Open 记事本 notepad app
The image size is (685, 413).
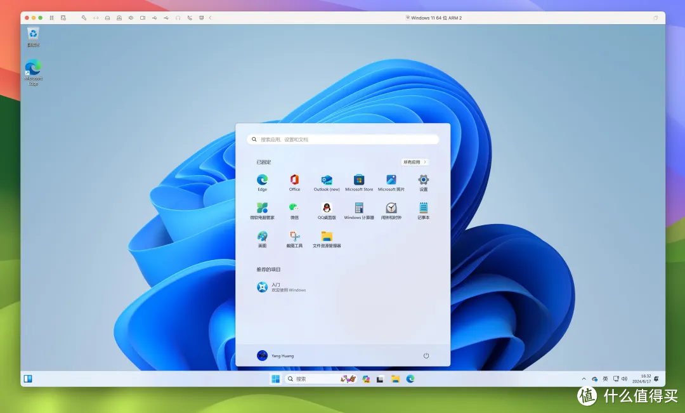click(423, 211)
